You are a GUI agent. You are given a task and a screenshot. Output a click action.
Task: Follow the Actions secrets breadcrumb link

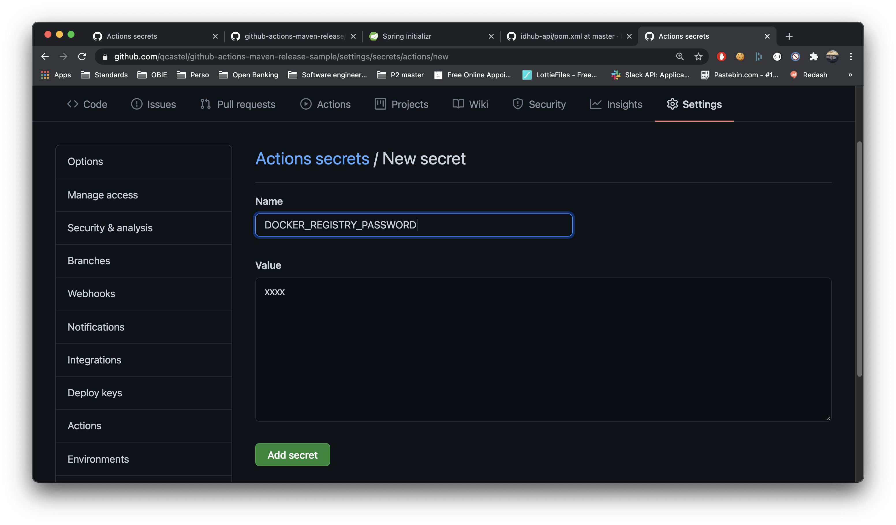click(x=312, y=158)
